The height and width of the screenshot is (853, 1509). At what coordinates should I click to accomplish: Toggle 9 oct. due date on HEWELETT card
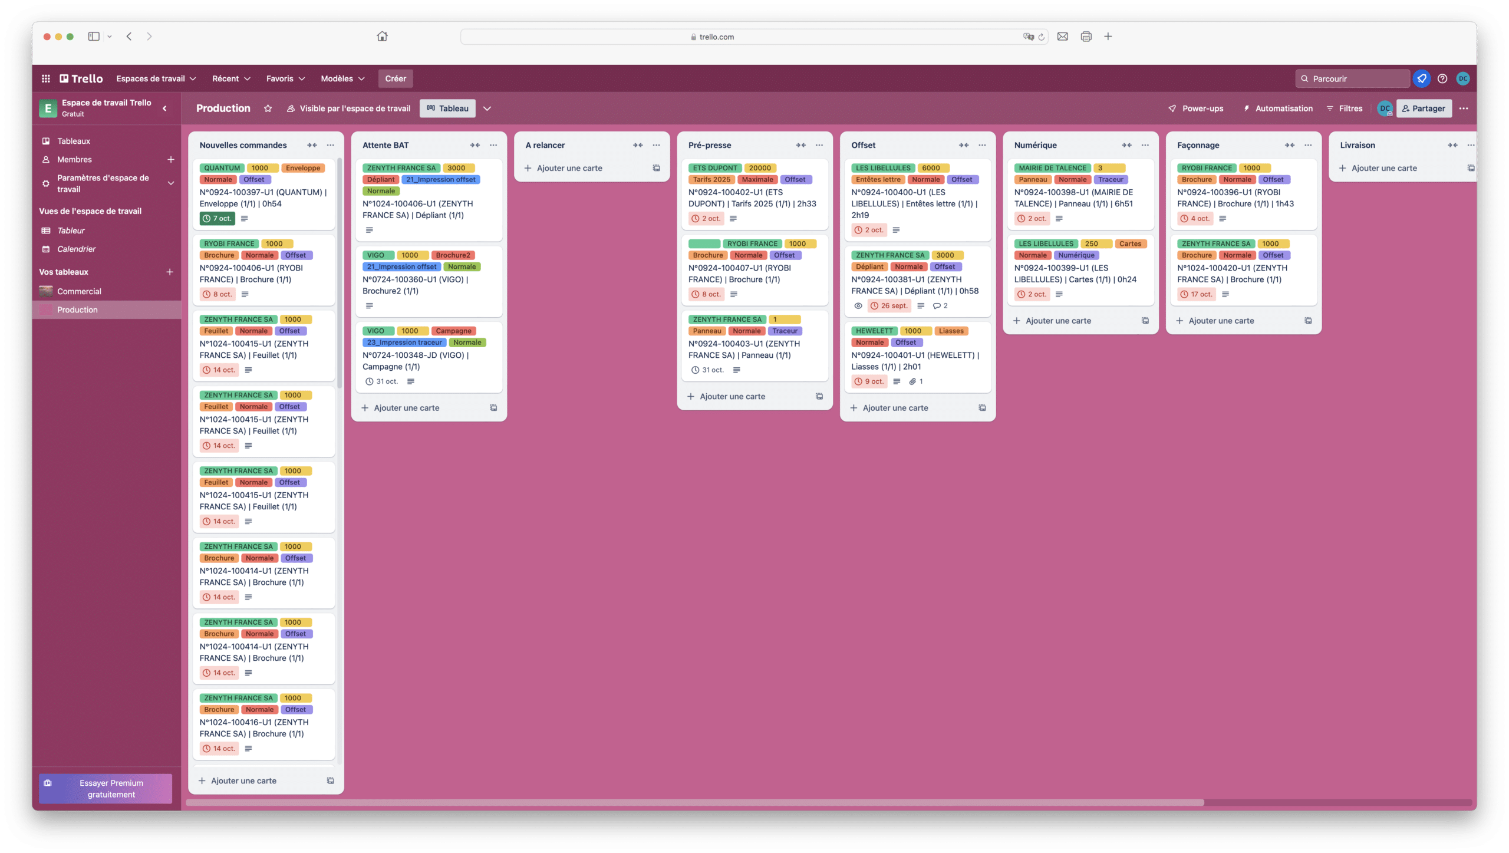pos(869,381)
